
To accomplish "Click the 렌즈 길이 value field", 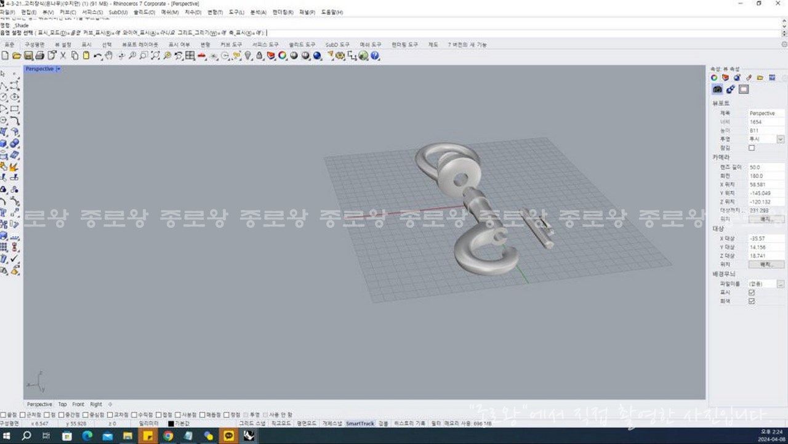I will (x=766, y=168).
